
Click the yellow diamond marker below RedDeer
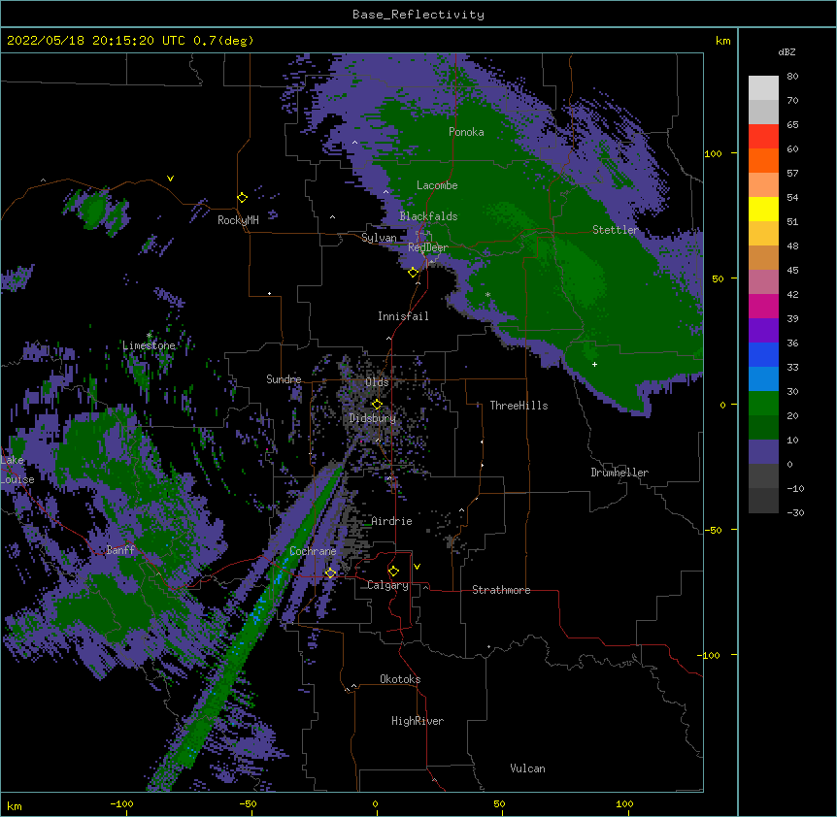[x=413, y=273]
